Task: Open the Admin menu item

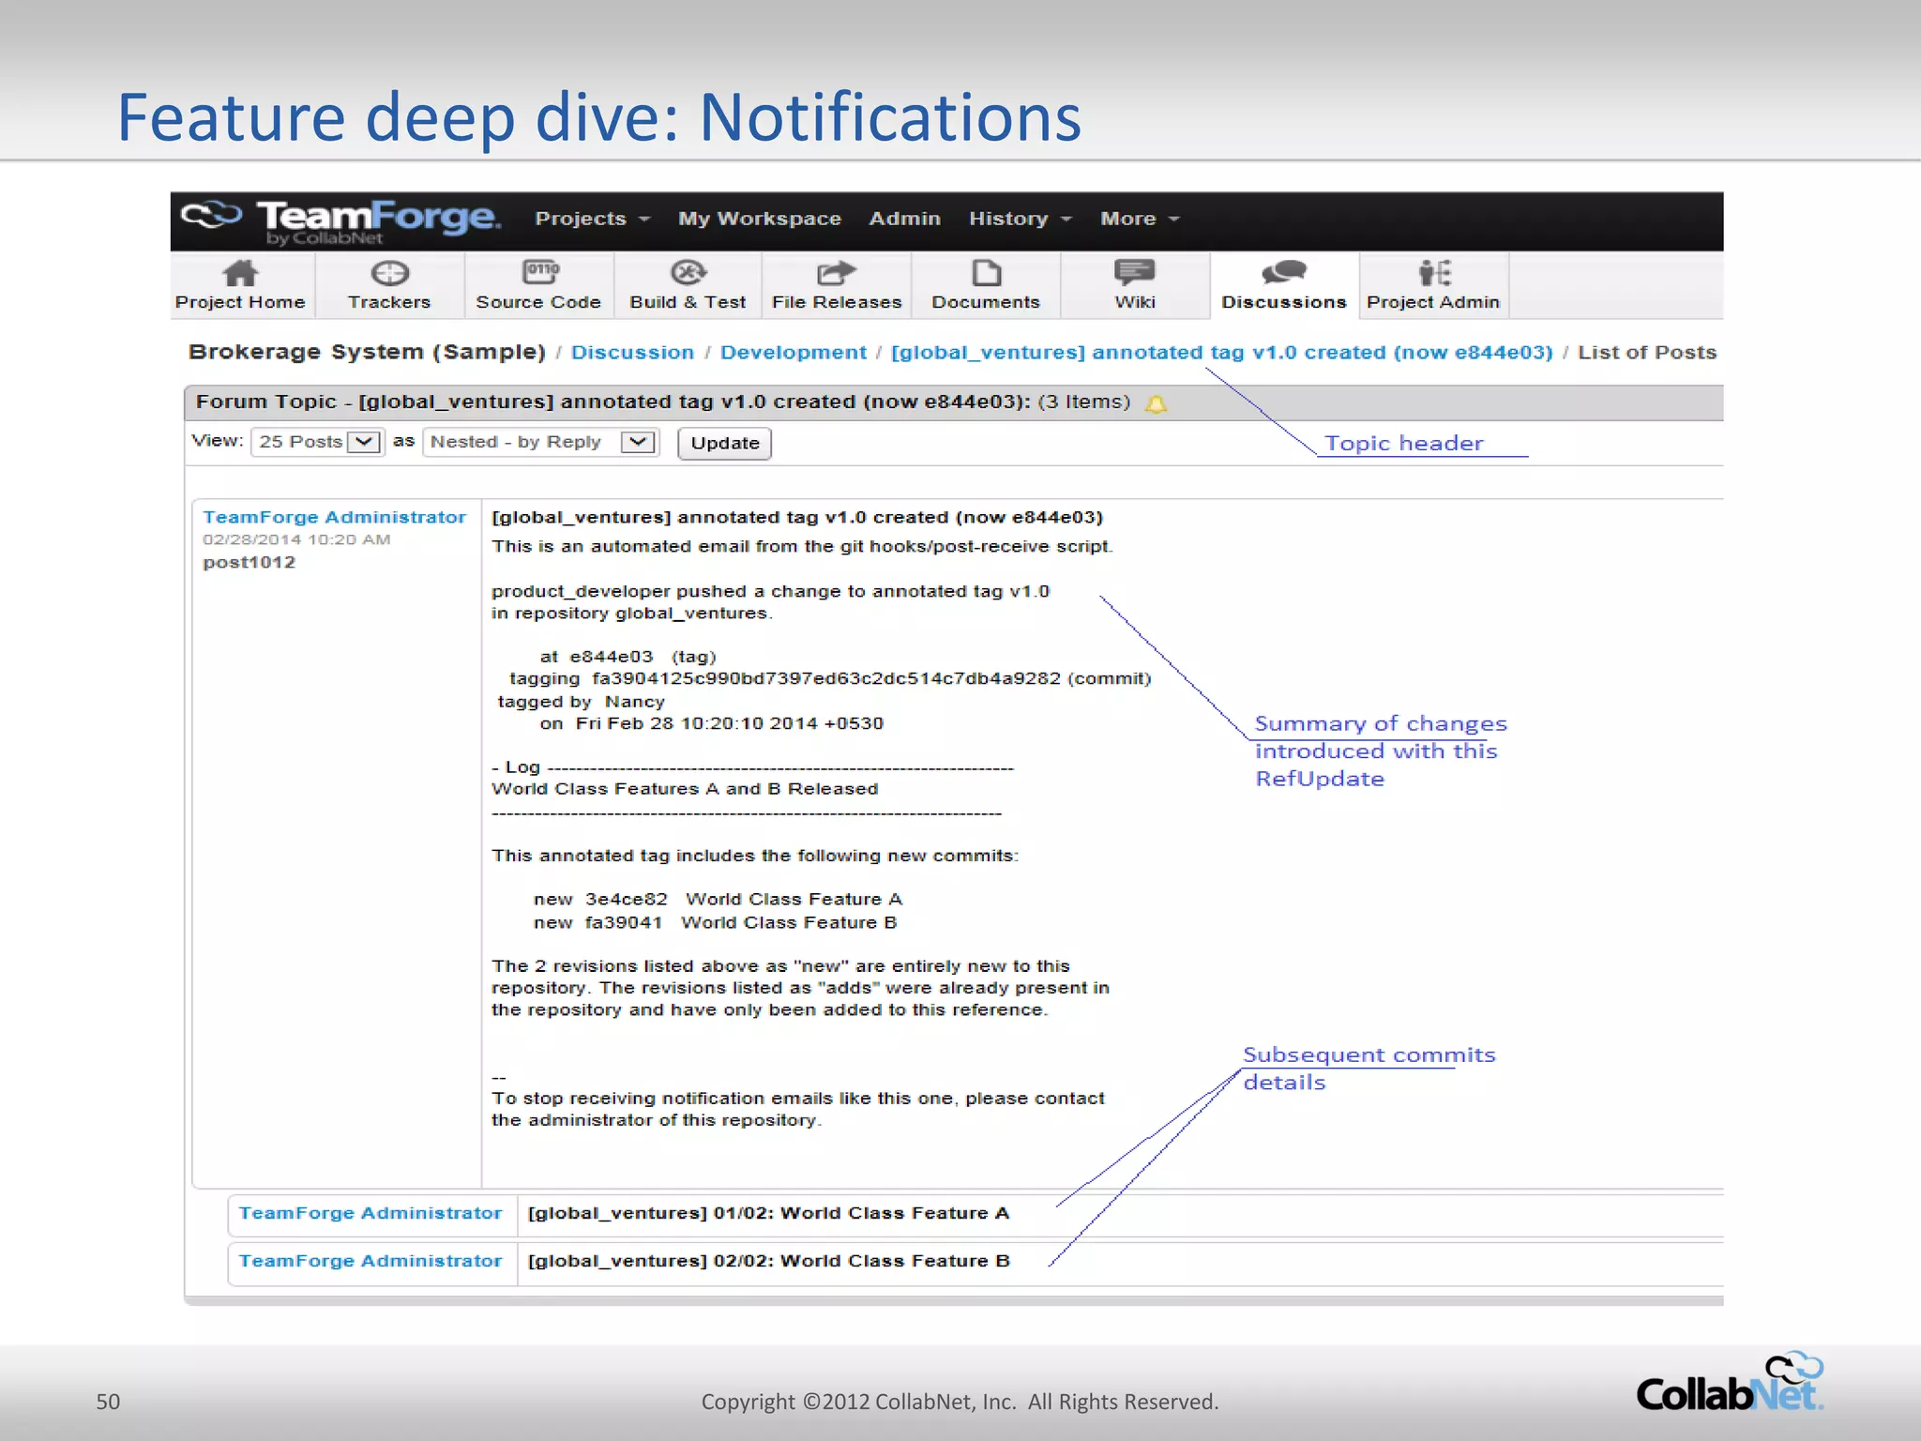Action: 904,219
